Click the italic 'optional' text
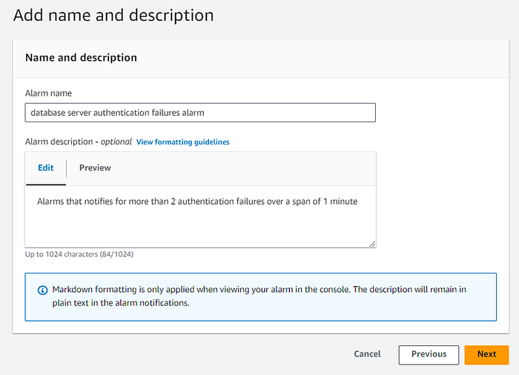 pyautogui.click(x=116, y=142)
